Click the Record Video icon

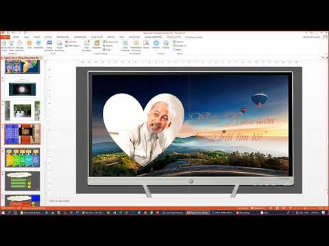tap(12, 45)
